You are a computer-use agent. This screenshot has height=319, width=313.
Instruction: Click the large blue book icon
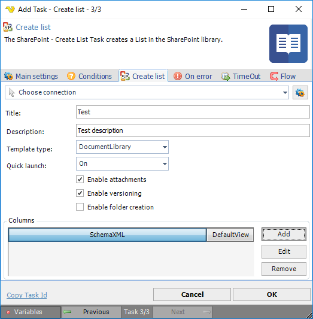pos(288,44)
